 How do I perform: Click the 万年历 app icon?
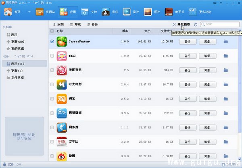62,142
